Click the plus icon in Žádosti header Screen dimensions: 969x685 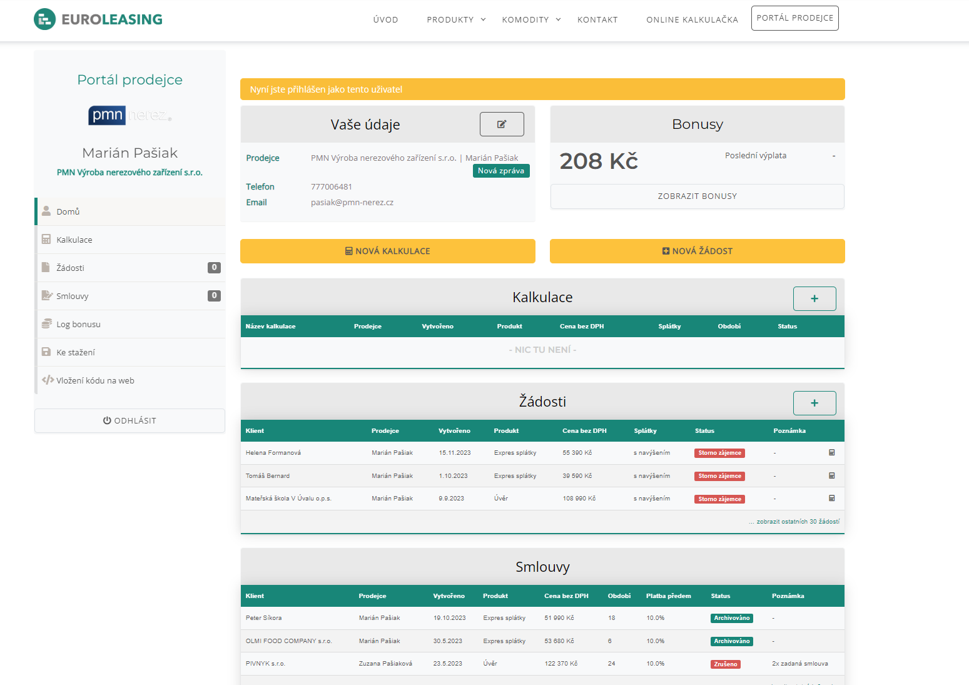point(814,403)
